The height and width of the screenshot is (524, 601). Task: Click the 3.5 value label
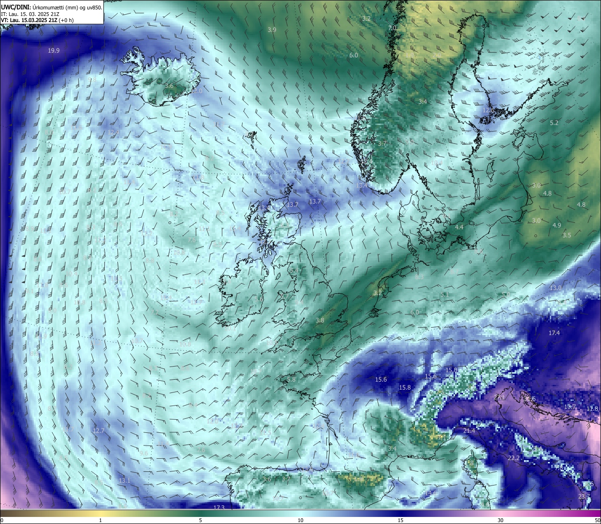567,235
